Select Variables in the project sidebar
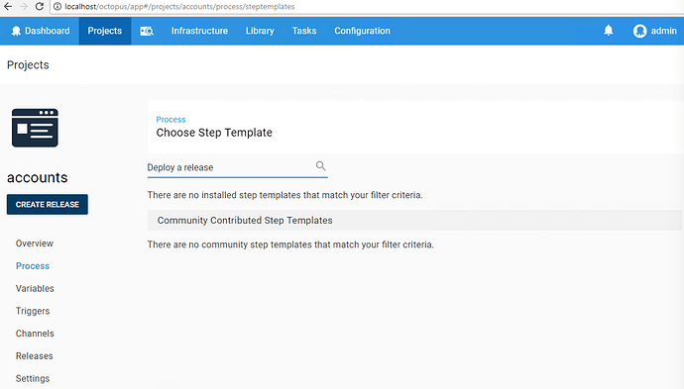Screen dimensions: 684x389 (35, 288)
